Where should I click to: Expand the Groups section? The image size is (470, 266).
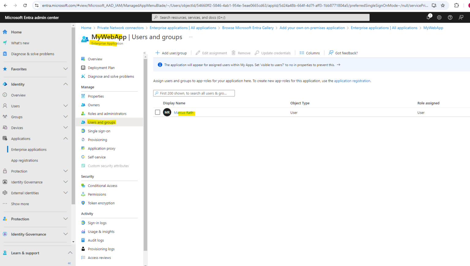(65, 117)
